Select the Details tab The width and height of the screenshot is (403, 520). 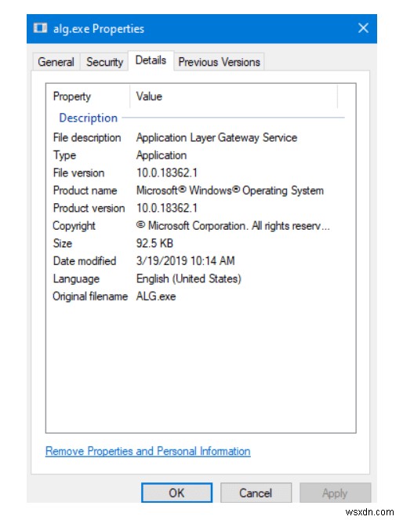coord(151,60)
